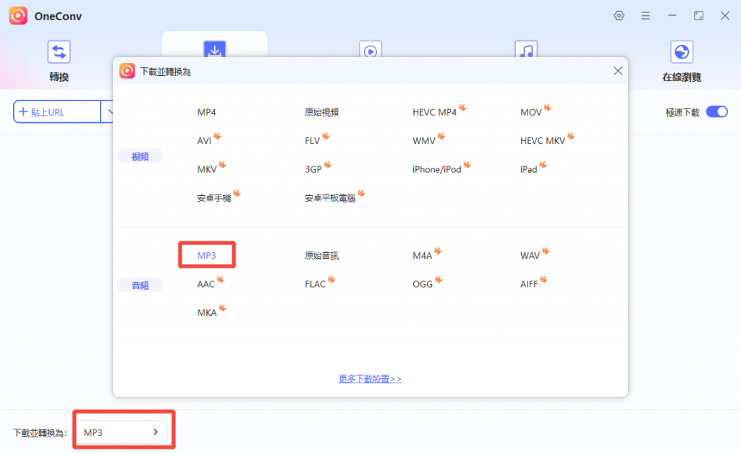Screen dimensions: 741x454
Task: Choose HEVC MKV format
Action: pos(543,141)
